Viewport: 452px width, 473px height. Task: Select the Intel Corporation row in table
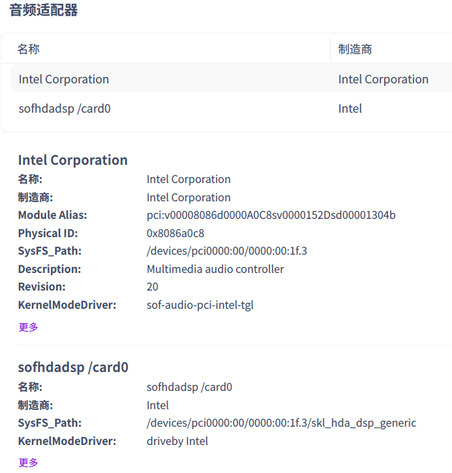pyautogui.click(x=64, y=79)
